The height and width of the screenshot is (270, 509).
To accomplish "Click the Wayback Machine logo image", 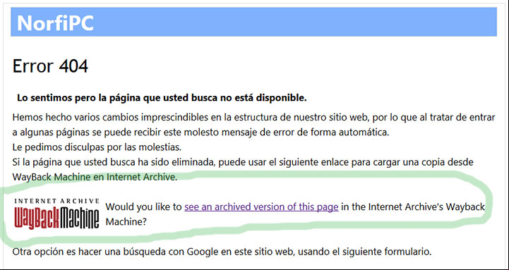I will click(56, 214).
